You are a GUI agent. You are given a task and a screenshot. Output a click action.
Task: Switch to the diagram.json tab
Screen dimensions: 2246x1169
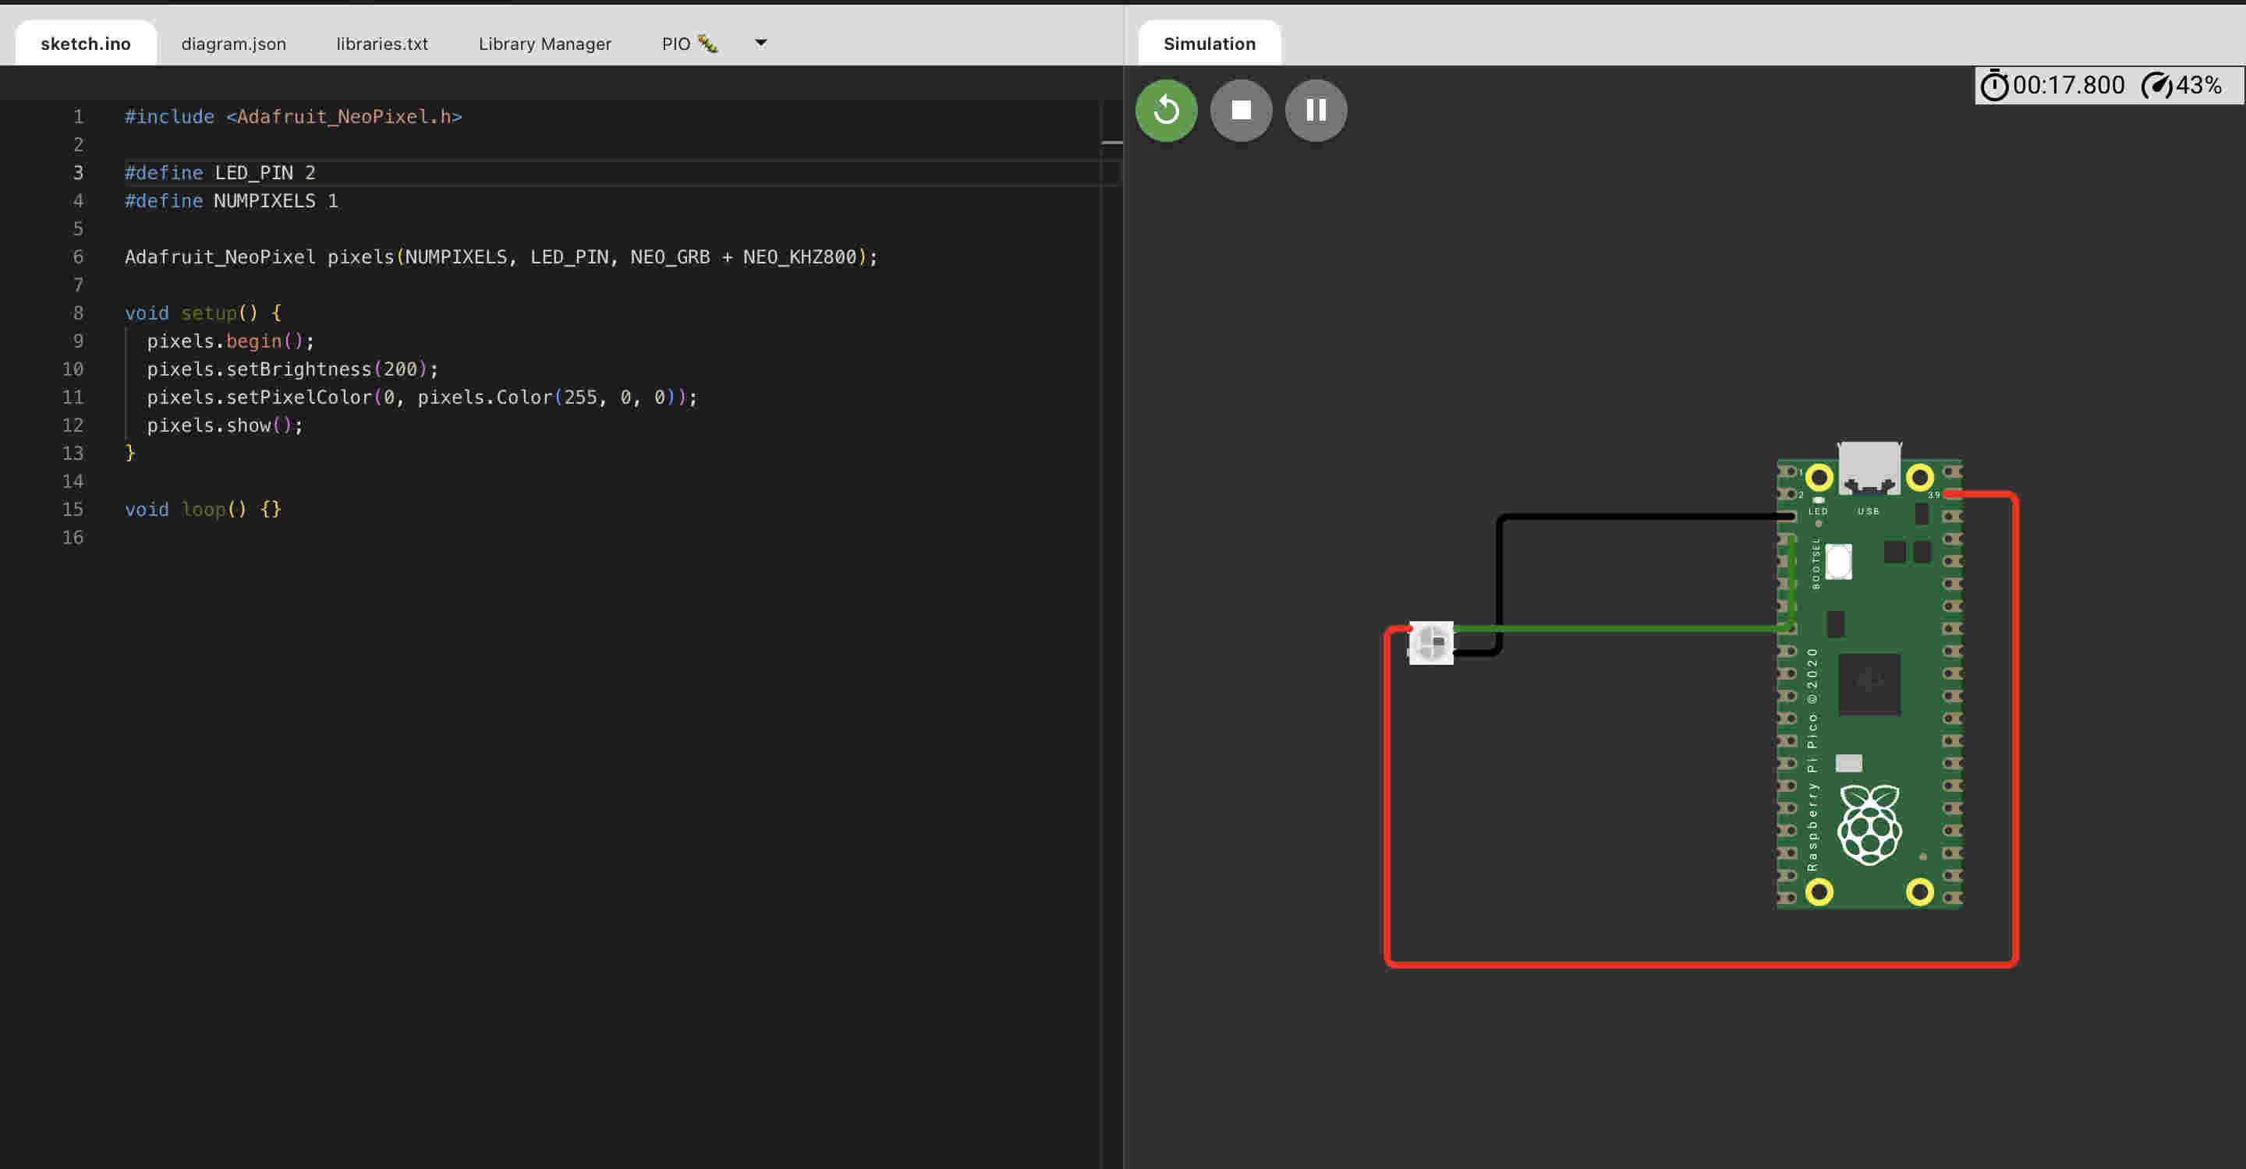[234, 44]
